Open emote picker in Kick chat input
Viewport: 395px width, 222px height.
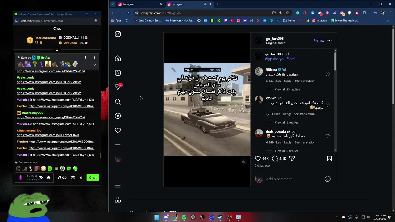(48, 178)
